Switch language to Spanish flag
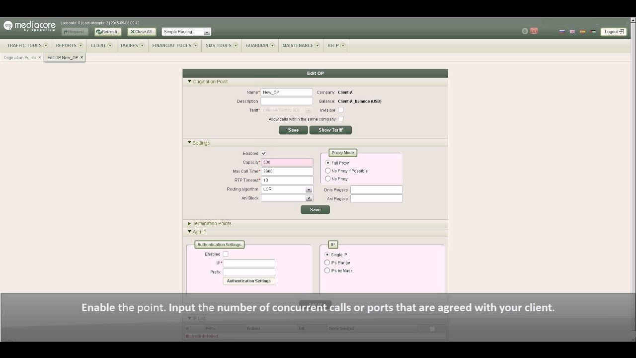Viewport: 636px width, 358px height. [x=583, y=32]
